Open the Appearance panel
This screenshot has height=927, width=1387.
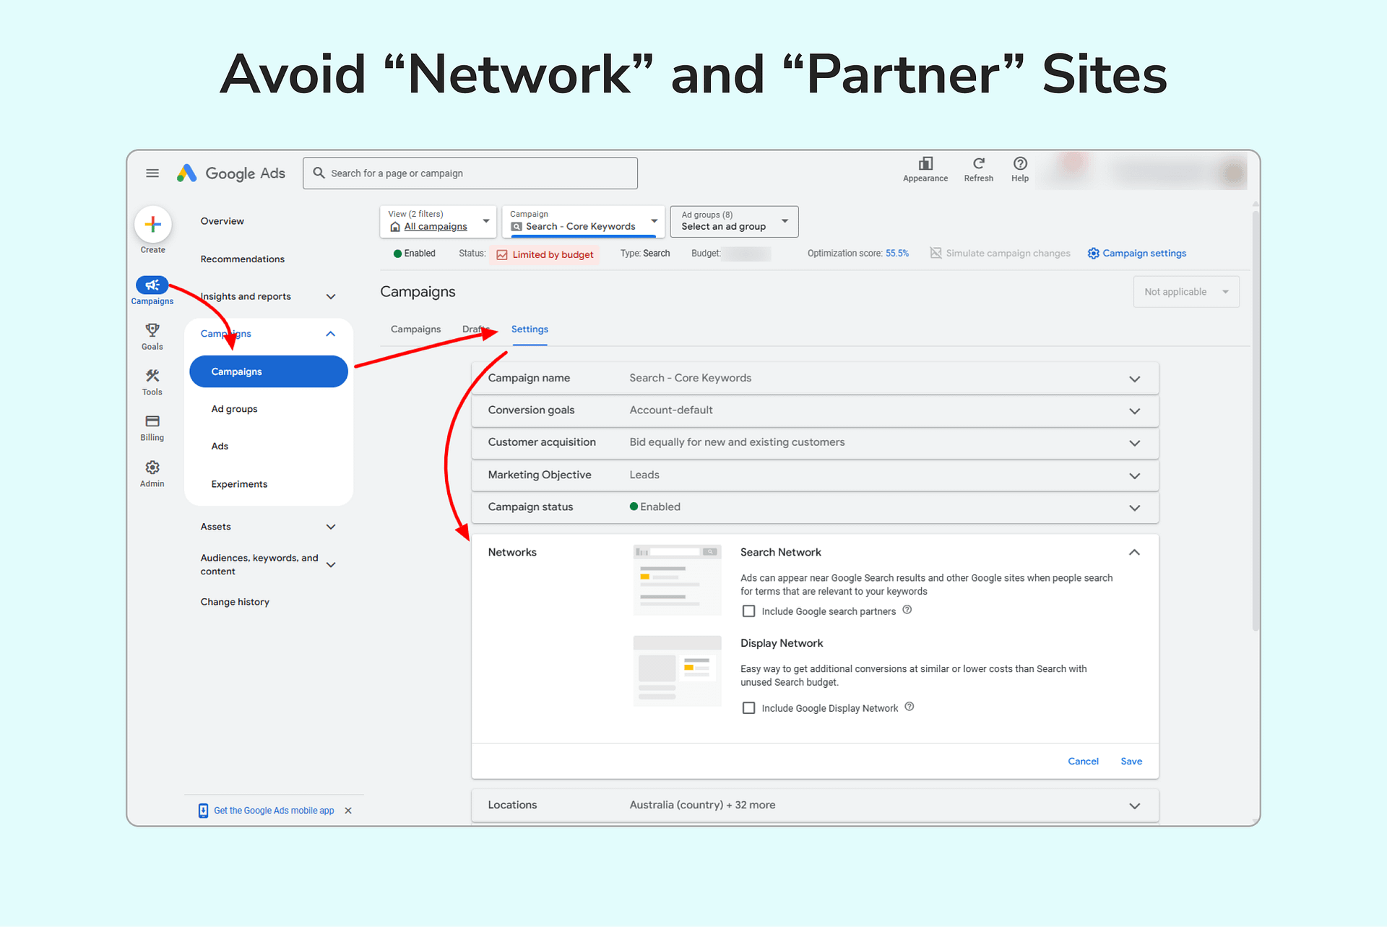click(925, 170)
